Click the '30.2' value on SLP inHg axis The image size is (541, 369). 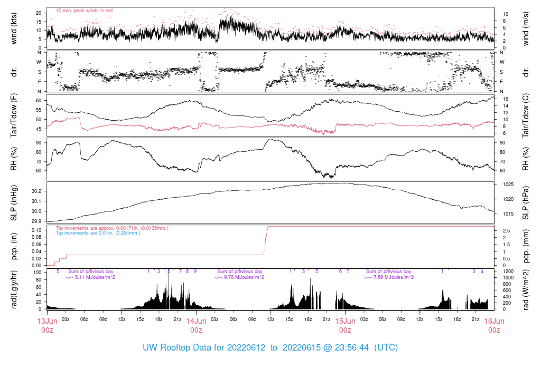pyautogui.click(x=36, y=191)
